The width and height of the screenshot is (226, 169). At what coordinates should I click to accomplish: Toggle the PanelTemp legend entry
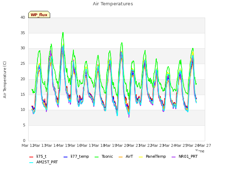coord(152,156)
